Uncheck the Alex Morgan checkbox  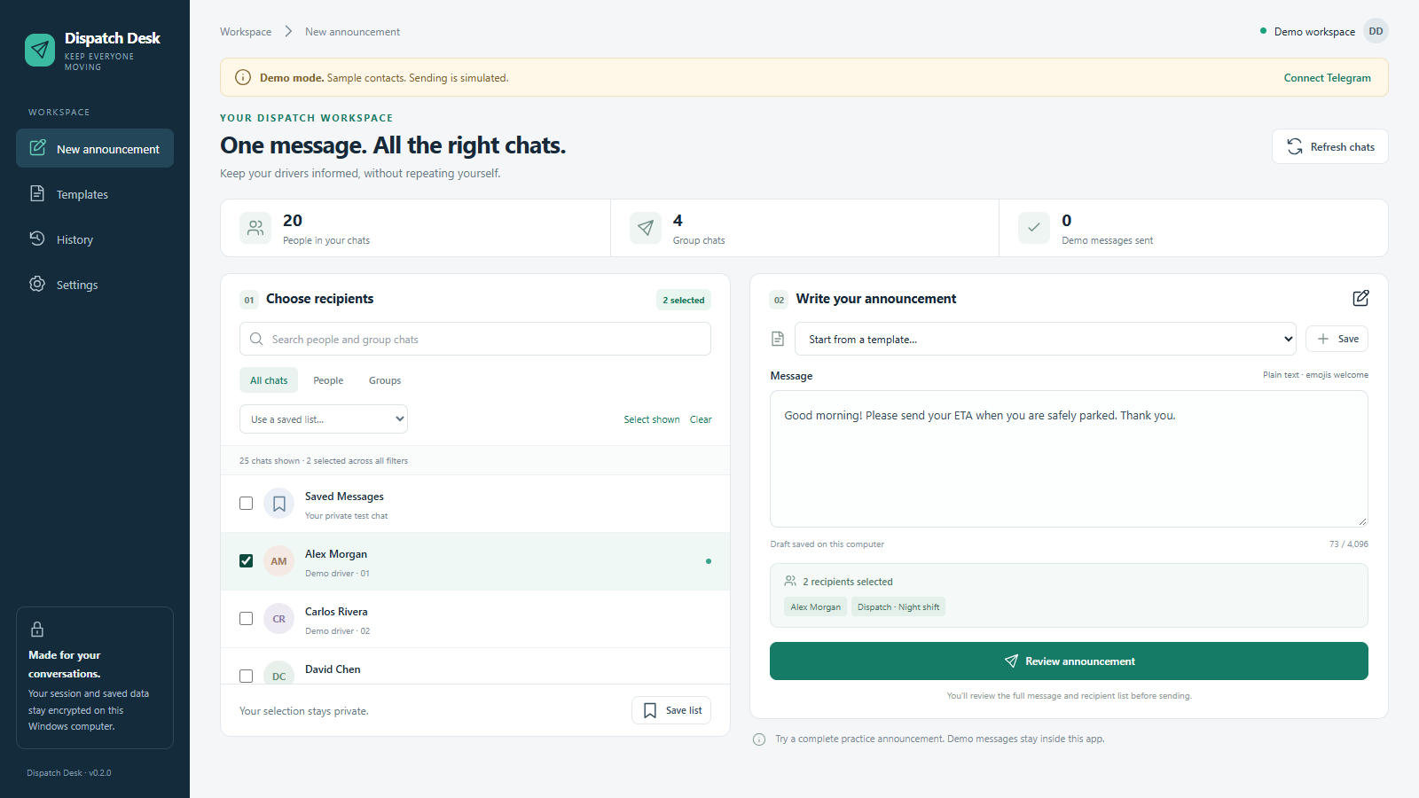(x=247, y=561)
